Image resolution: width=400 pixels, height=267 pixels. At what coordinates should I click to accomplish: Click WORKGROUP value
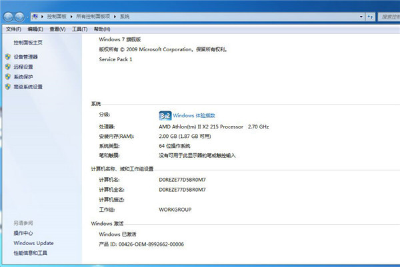tap(175, 210)
